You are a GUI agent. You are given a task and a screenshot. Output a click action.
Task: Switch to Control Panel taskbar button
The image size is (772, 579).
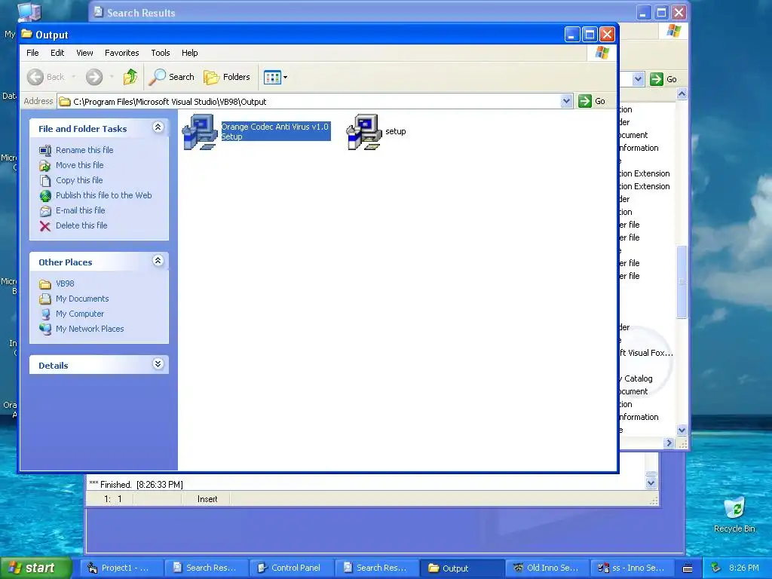pyautogui.click(x=292, y=568)
